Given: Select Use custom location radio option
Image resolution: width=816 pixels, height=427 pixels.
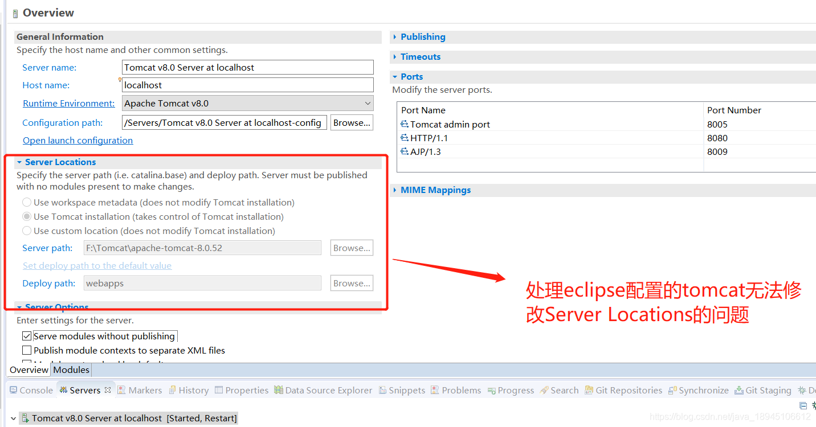Looking at the screenshot, I should point(27,231).
